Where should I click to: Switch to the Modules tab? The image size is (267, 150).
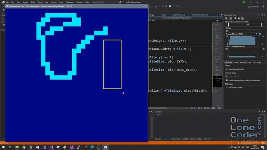[158, 139]
